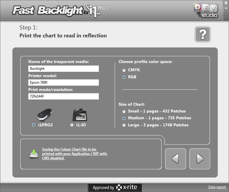Click the green download save chart icon

pyautogui.click(x=34, y=154)
